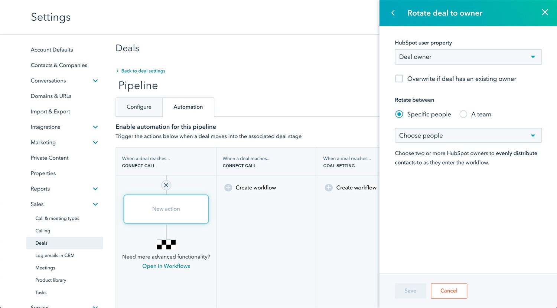Screen dimensions: 557x308
Task: Click the Conversations sidebar label
Action: (48, 80)
